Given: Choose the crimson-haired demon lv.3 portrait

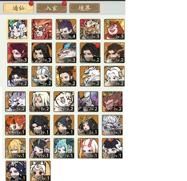Looking at the screenshot, I should click(x=18, y=53).
